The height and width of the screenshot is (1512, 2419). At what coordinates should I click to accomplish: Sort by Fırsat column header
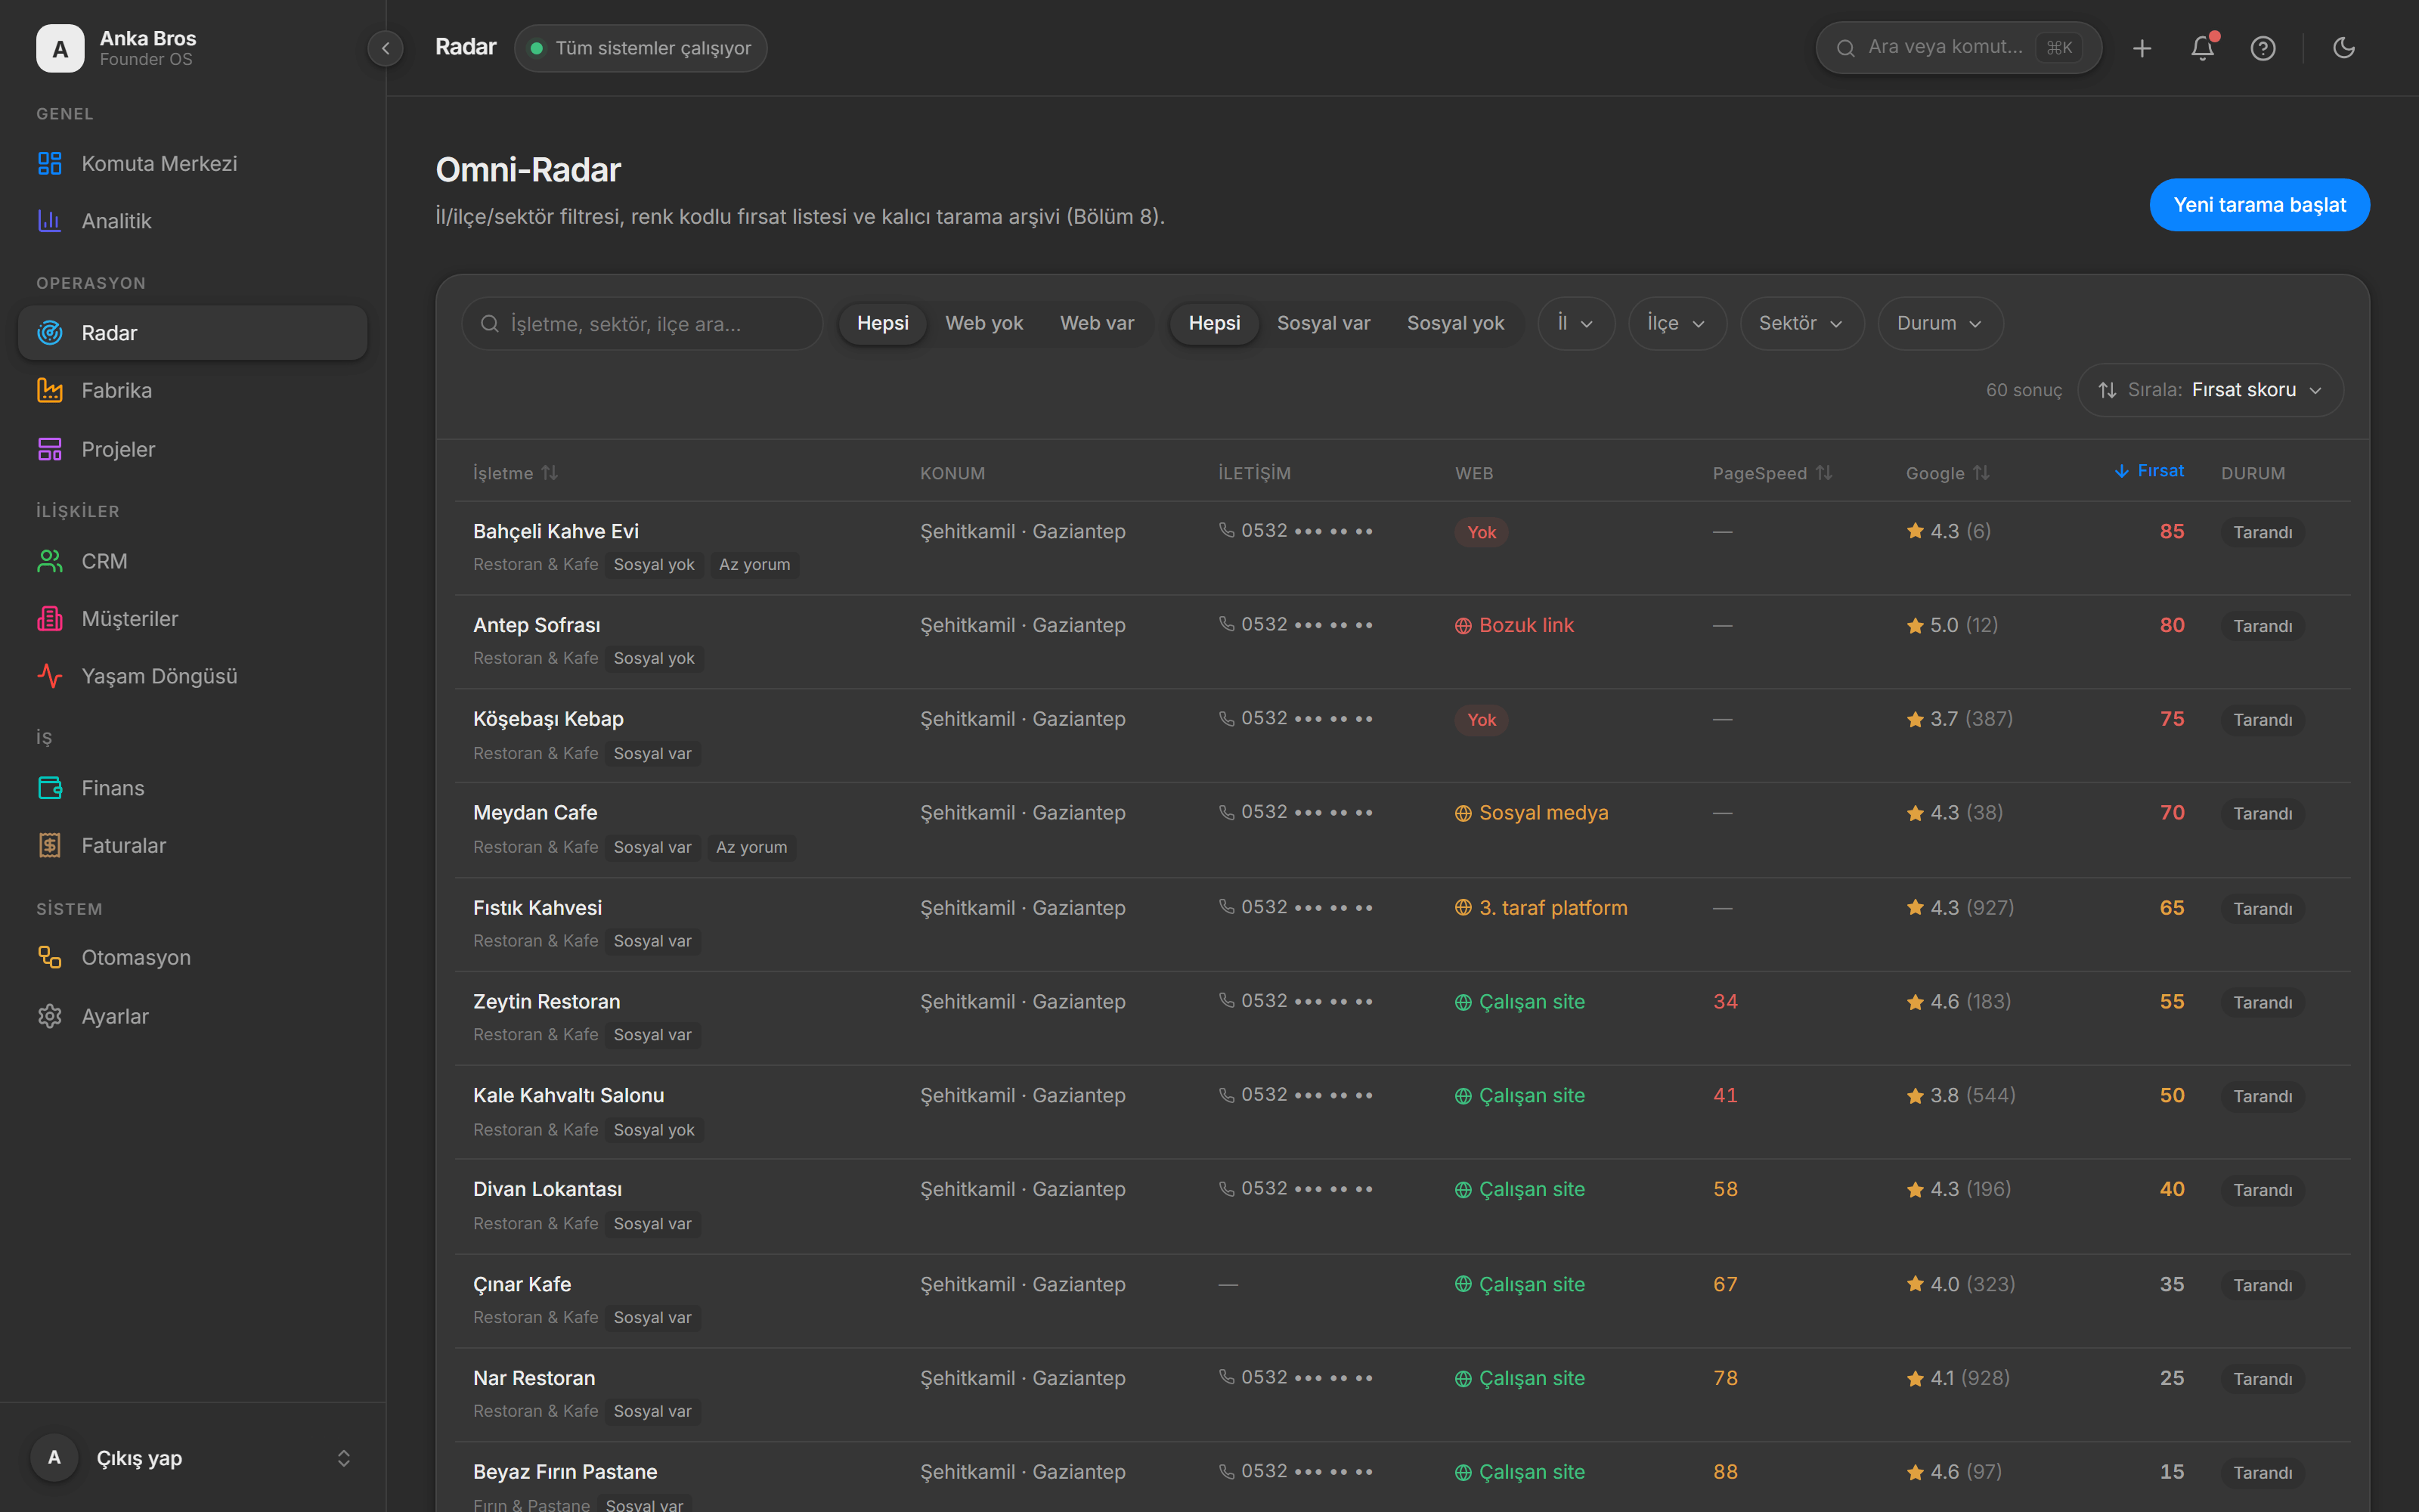[x=2149, y=471]
